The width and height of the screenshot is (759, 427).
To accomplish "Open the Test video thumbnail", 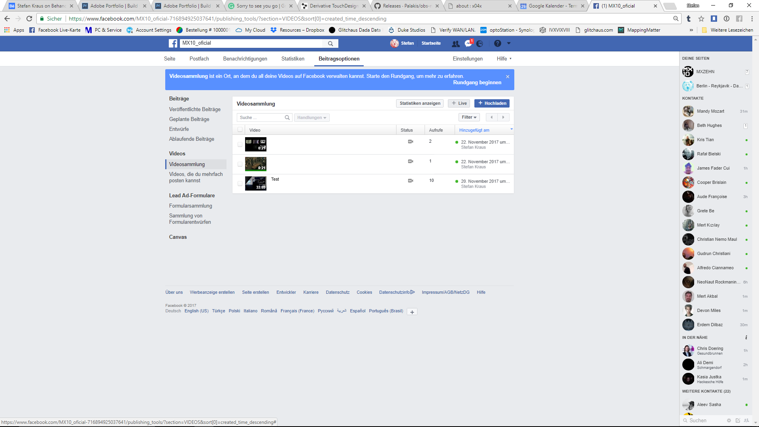I will click(256, 183).
